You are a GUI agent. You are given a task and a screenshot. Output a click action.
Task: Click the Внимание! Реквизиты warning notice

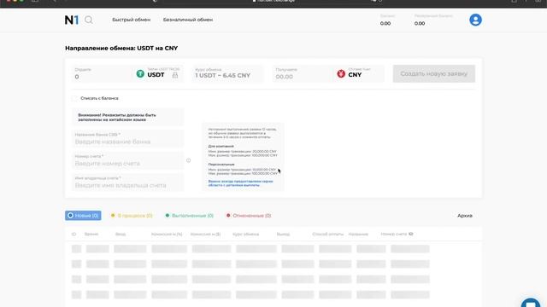pyautogui.click(x=127, y=118)
